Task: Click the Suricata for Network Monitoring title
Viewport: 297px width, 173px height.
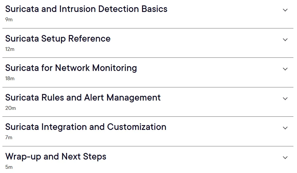Action: click(71, 68)
